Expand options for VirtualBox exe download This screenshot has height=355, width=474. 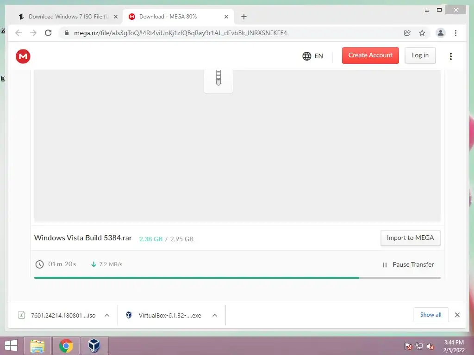point(215,315)
